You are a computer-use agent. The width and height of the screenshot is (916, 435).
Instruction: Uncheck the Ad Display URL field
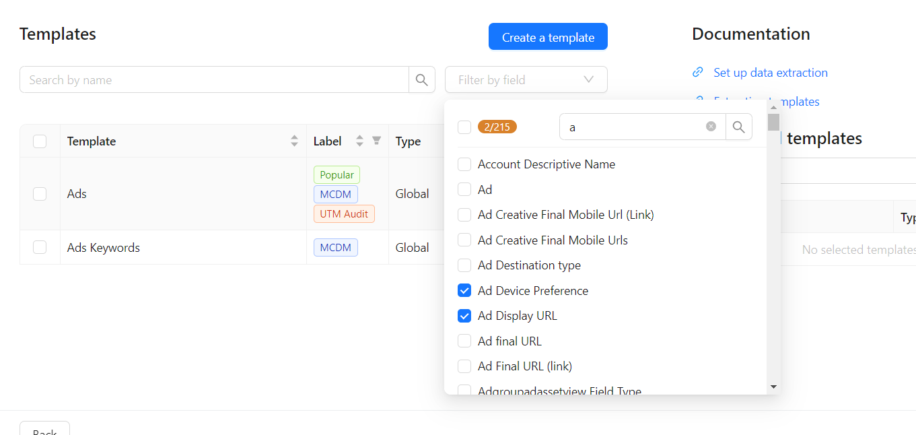tap(464, 316)
